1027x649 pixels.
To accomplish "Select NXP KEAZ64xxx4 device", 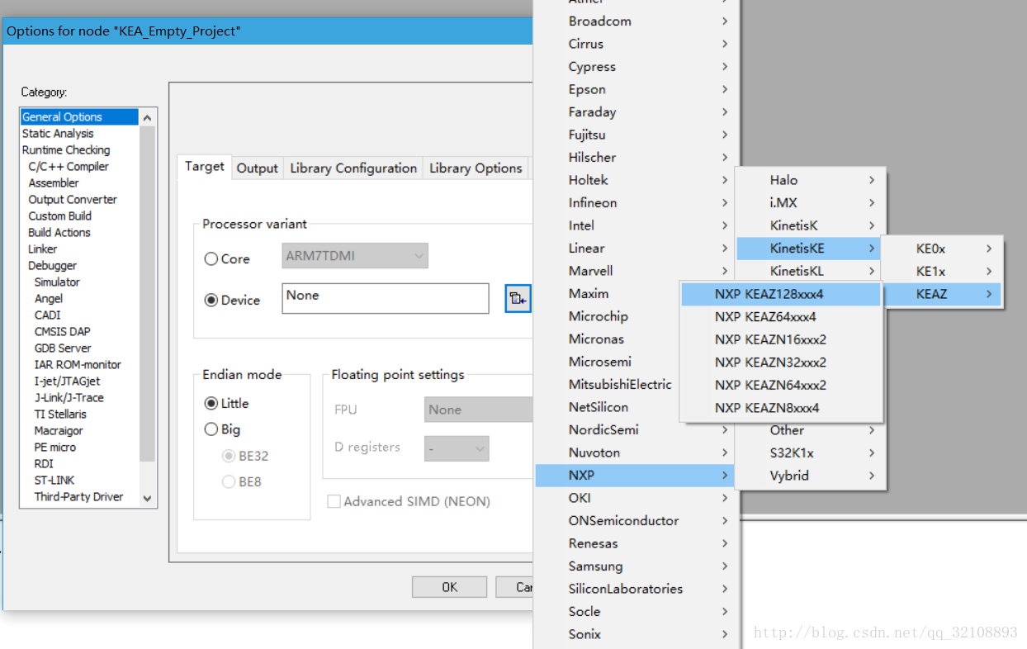I will (x=780, y=317).
